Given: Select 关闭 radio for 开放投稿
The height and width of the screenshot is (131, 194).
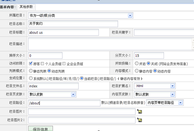Looking at the screenshot, I should (149, 63).
